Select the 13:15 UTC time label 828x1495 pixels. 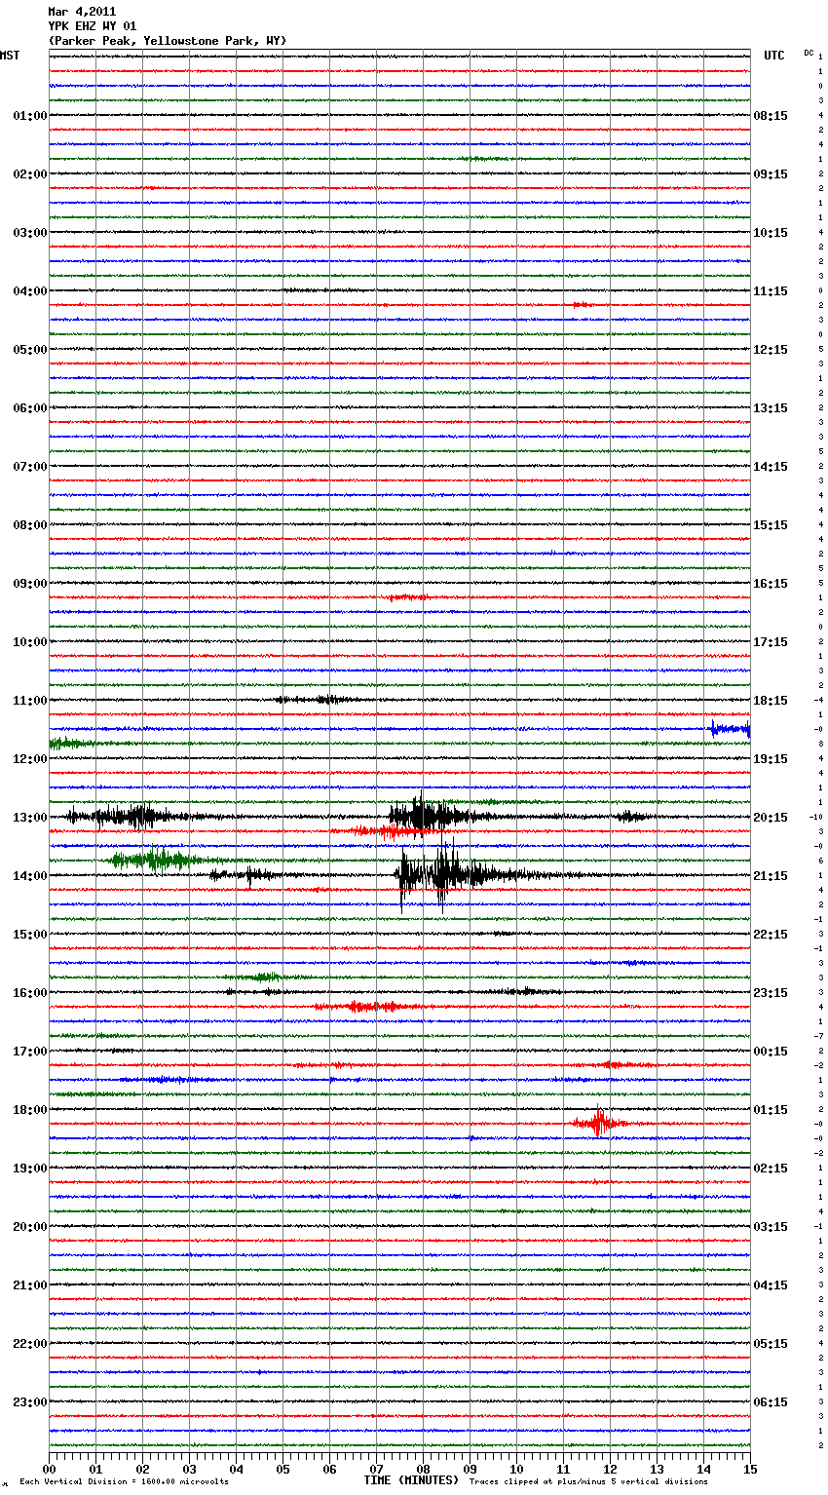[x=771, y=408]
